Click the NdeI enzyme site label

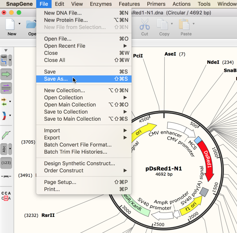pos(213,62)
